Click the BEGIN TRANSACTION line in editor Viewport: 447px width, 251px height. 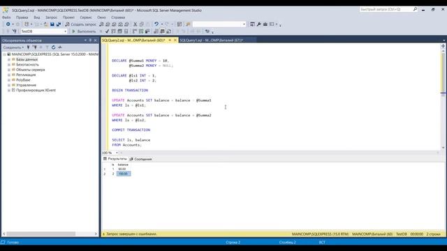click(x=130, y=90)
